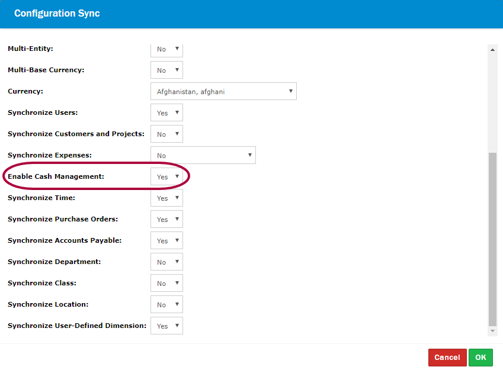This screenshot has width=503, height=370.
Task: Click the scrollbar down arrow
Action: click(493, 332)
